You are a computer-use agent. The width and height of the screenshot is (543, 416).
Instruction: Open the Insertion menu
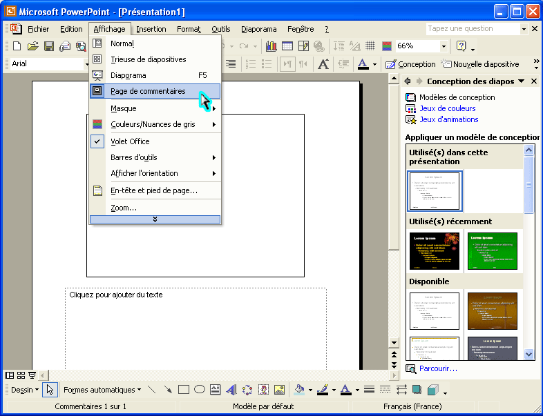click(x=151, y=29)
